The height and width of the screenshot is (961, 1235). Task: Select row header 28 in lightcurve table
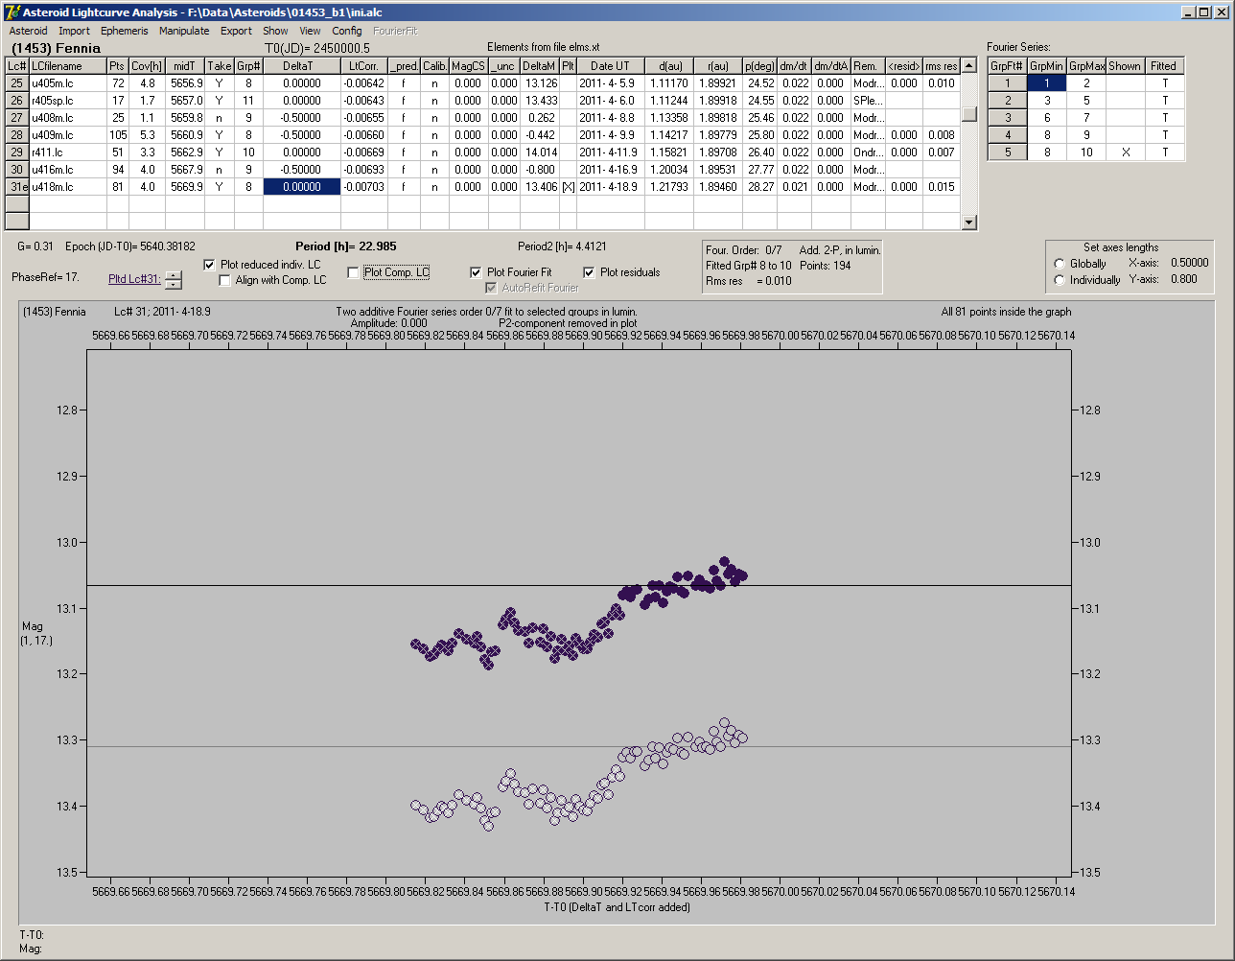point(17,135)
